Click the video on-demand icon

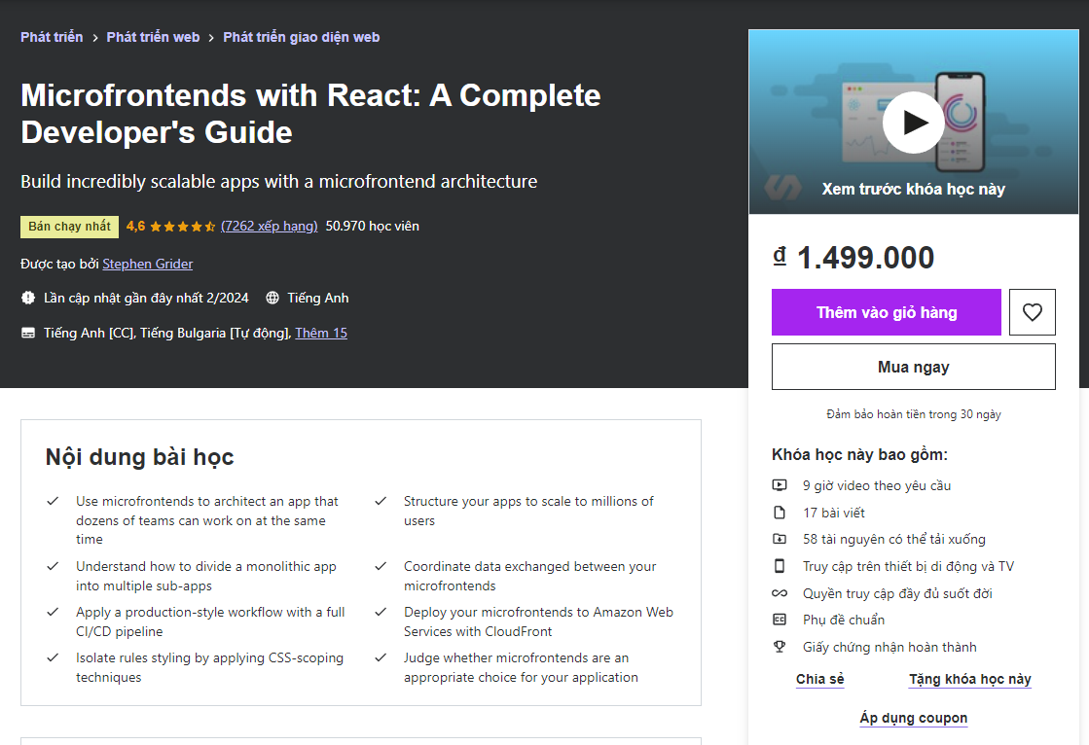click(x=780, y=485)
